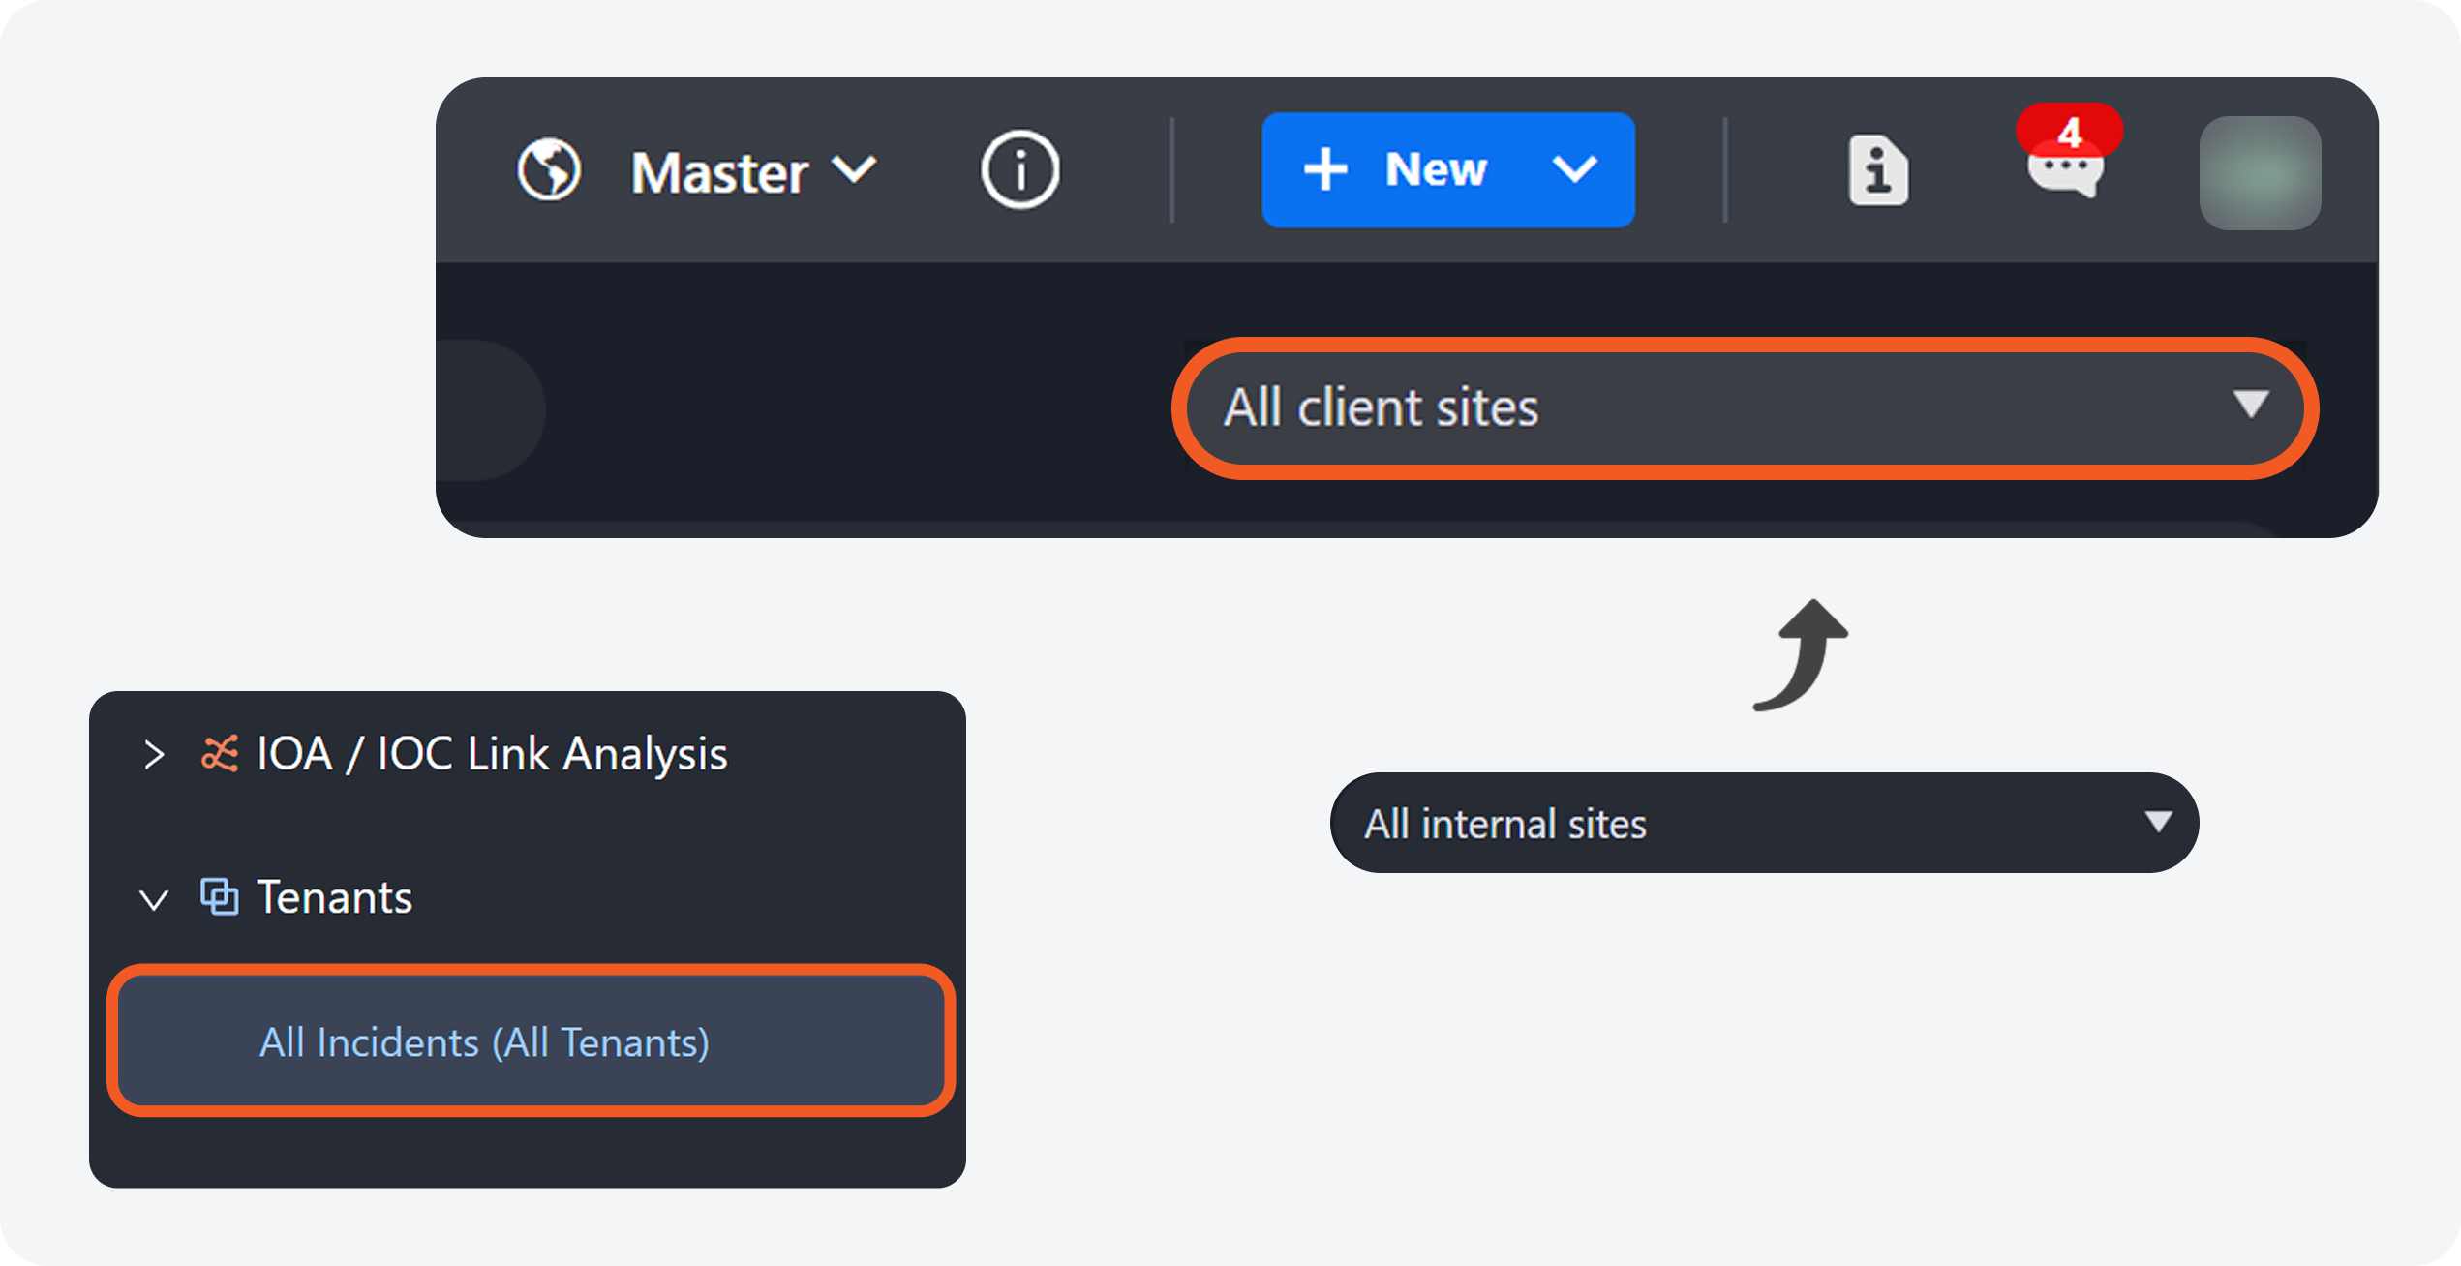Open the chat messages icon
Viewport: 2461px width, 1266px height.
click(2064, 176)
